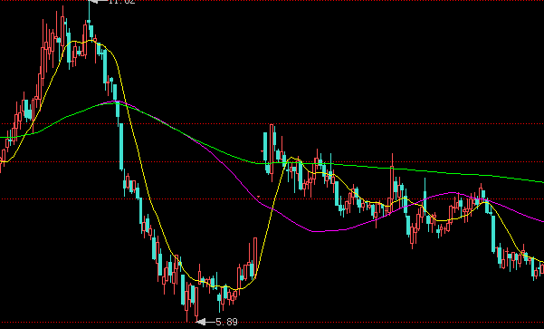Click the 5.89 low price label

tap(226, 322)
